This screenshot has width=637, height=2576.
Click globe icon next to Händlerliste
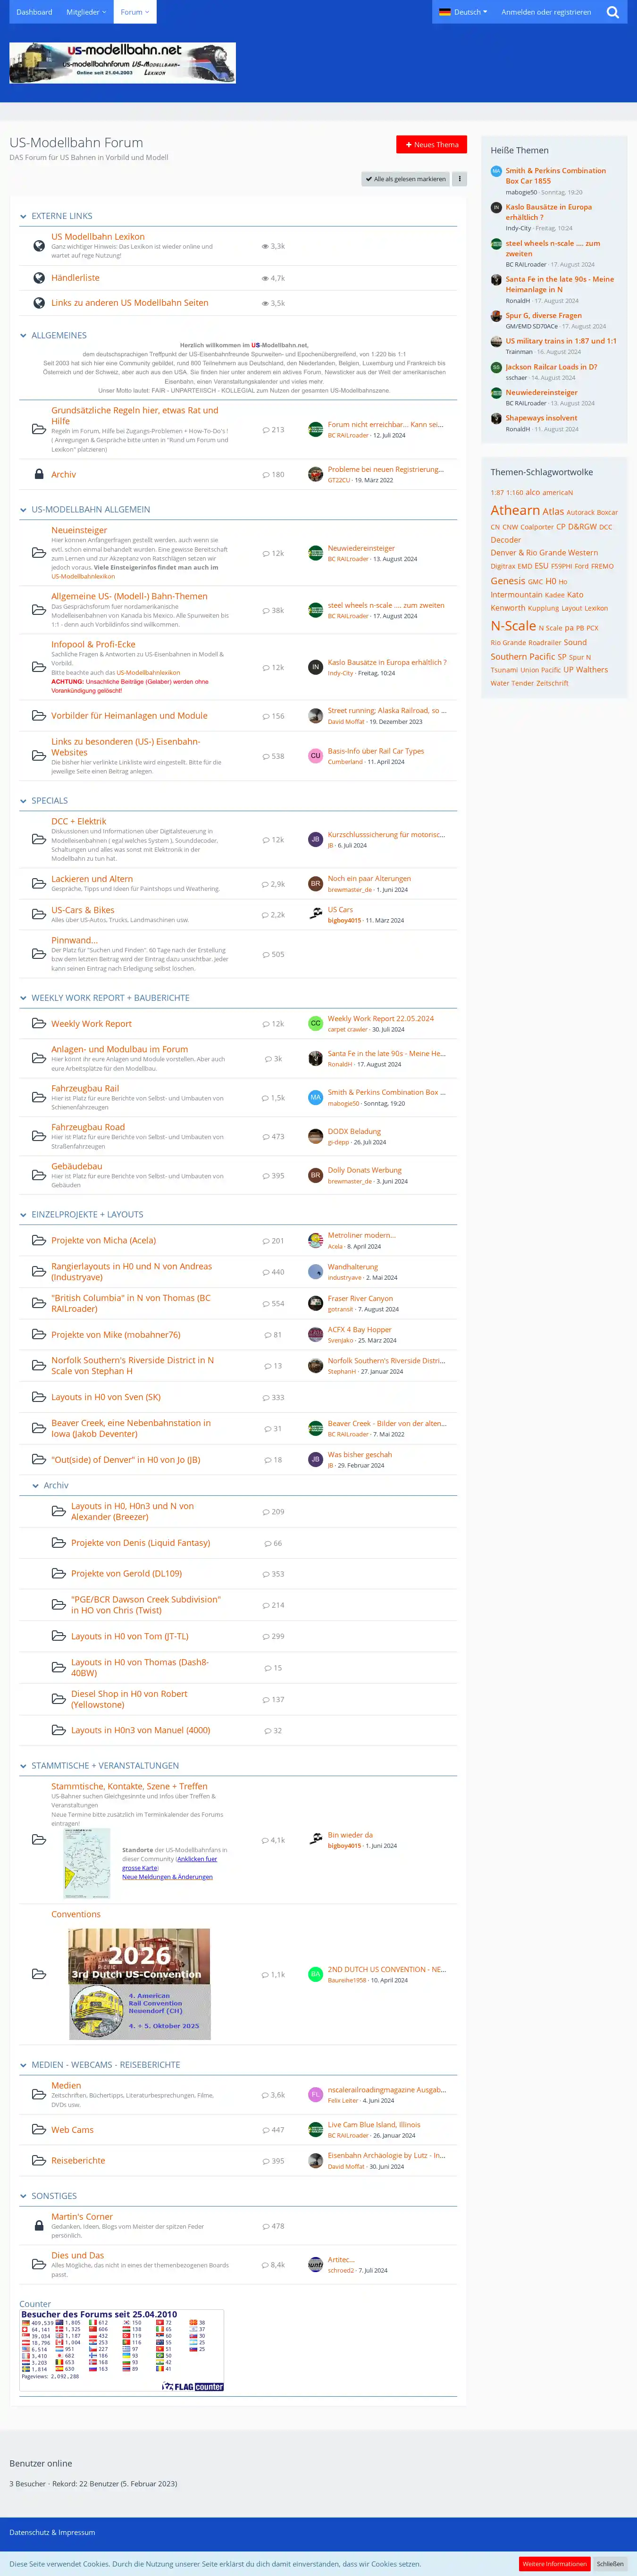point(39,278)
